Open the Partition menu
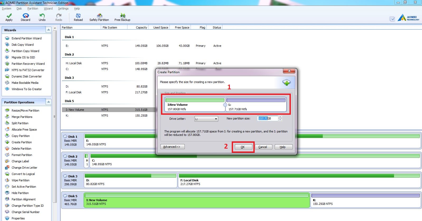Screen dimensions: 422x221 point(33,8)
